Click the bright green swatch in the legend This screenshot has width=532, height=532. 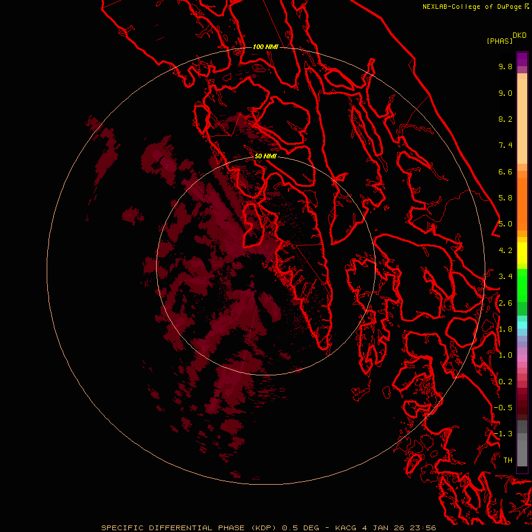(522, 285)
